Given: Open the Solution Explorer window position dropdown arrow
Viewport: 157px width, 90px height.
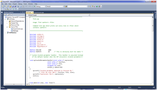Looking at the screenshot, I should coord(21,12).
